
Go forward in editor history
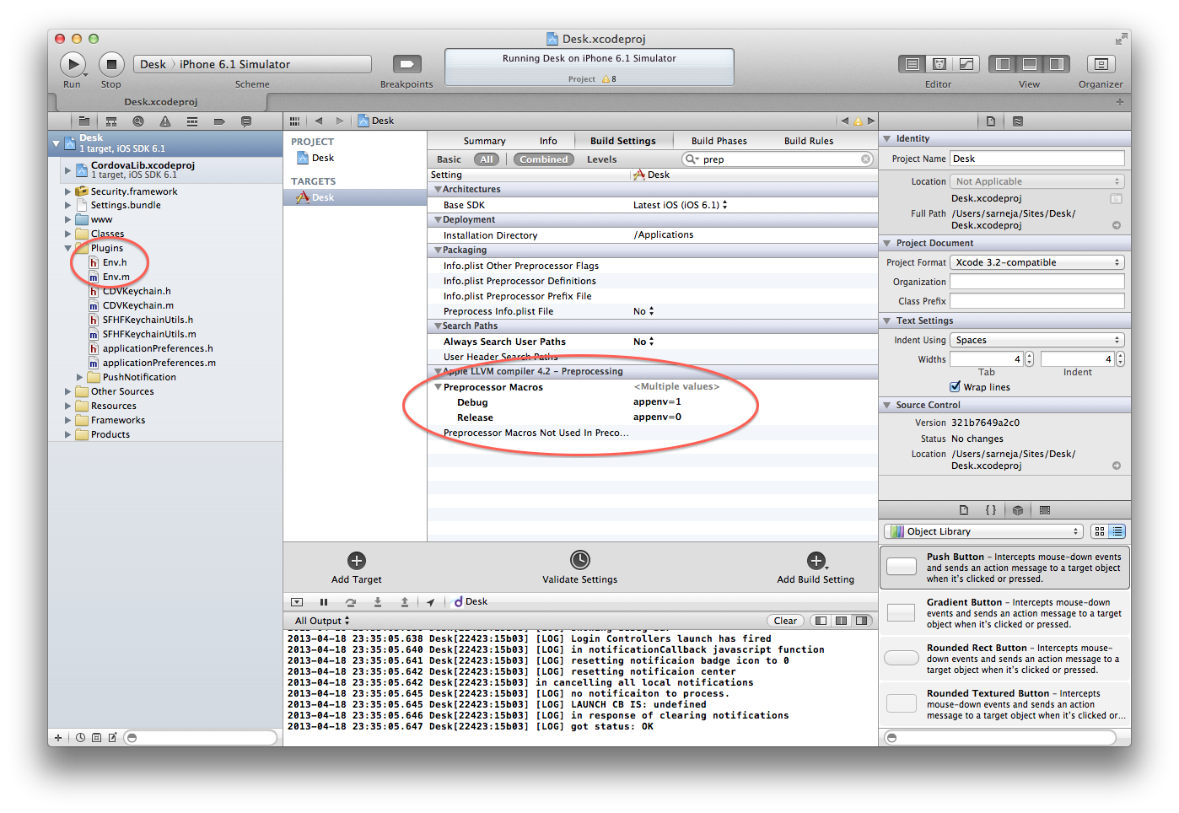[340, 121]
